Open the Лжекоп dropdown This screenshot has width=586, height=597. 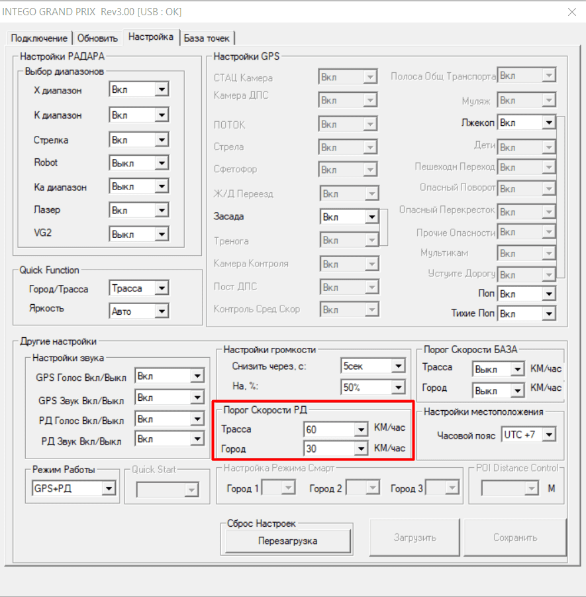coord(548,123)
